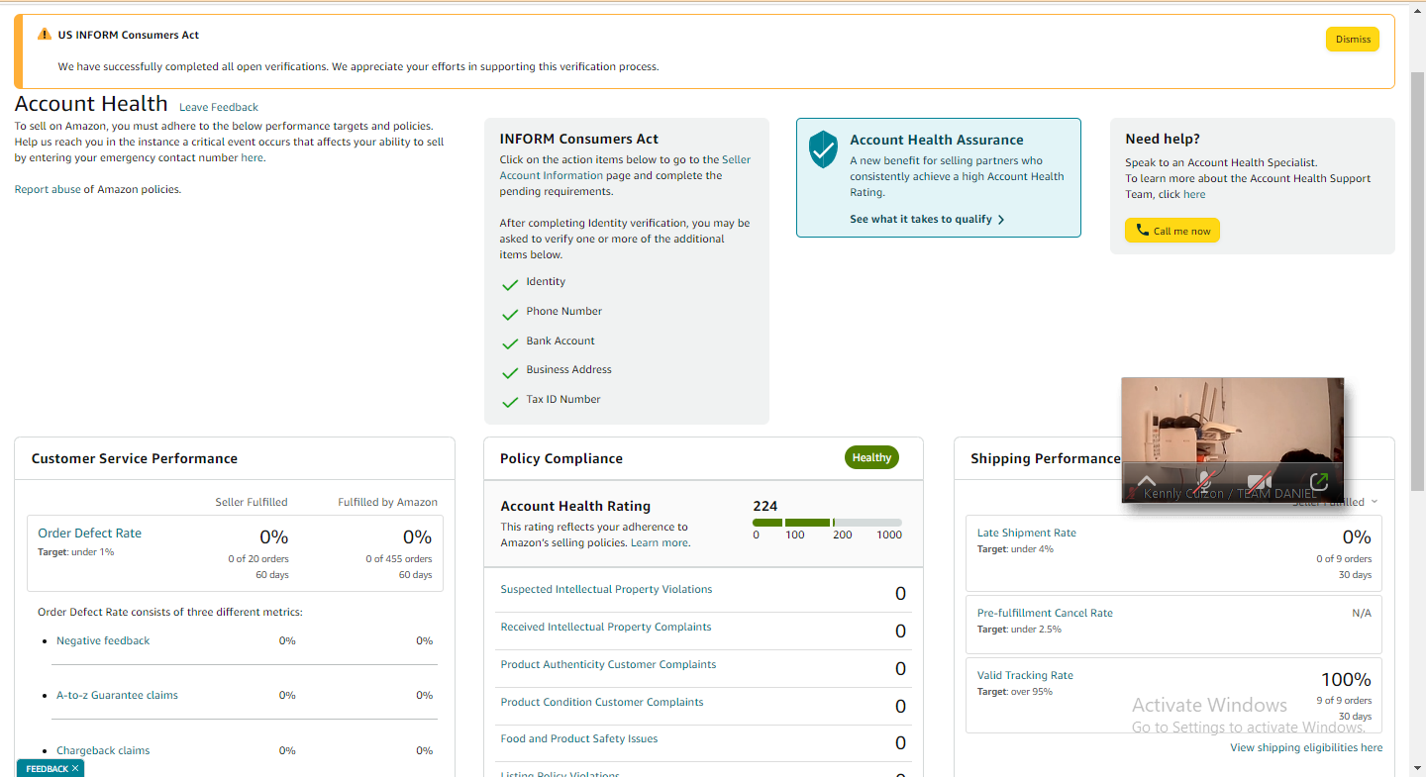The width and height of the screenshot is (1426, 777).
Task: Open the Pre-fulfillment Cancel Rate metric
Action: [1045, 613]
